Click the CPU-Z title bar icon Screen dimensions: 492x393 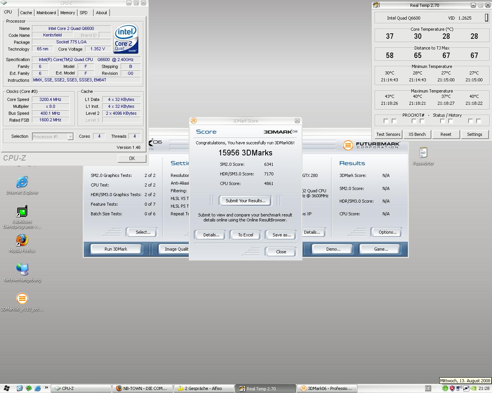point(4,3)
